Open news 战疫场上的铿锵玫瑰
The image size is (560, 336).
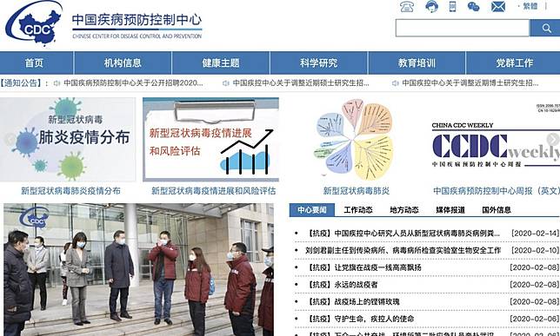(x=353, y=301)
